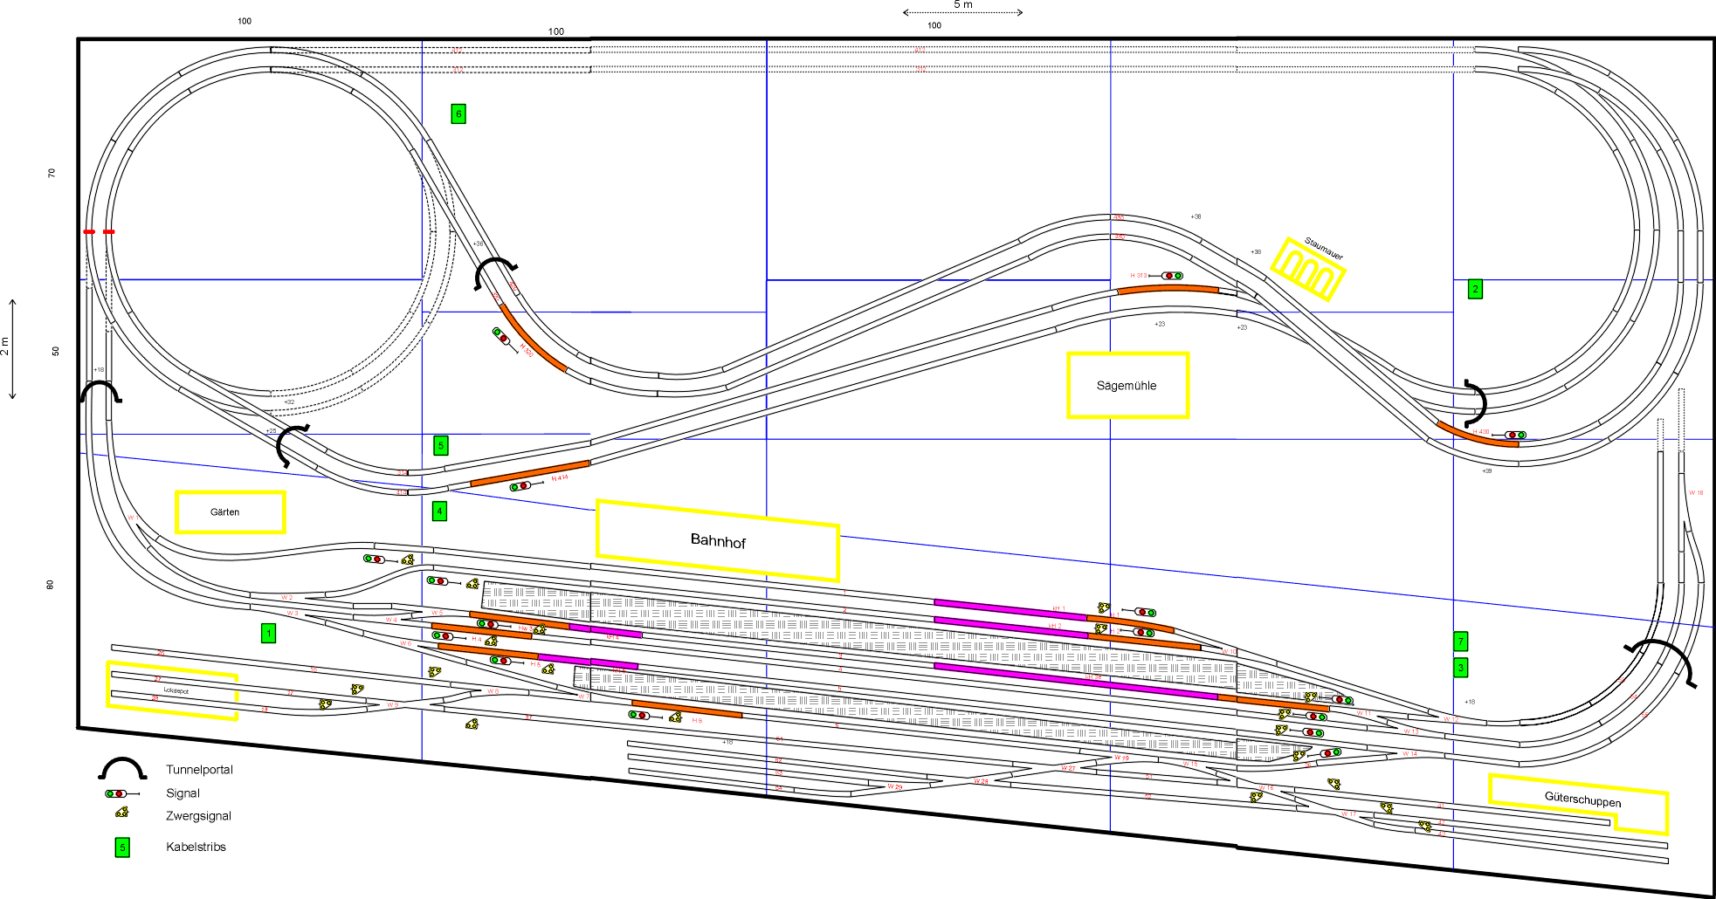
Task: Select the Bahnhof station building box
Action: (718, 541)
